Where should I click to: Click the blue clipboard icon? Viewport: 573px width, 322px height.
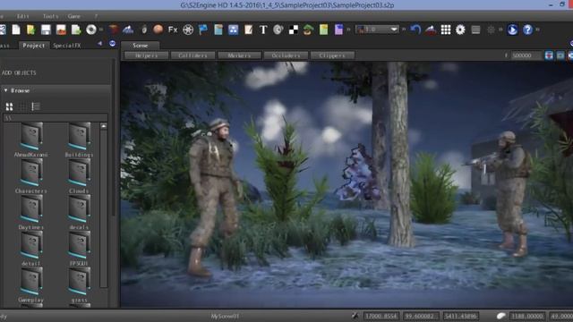[x=218, y=30]
